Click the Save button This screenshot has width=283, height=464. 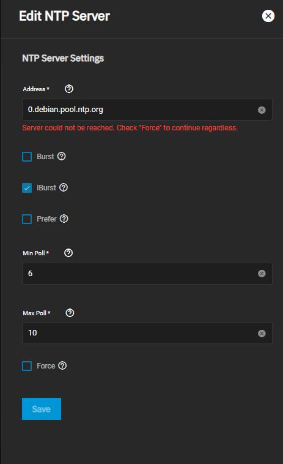point(42,409)
